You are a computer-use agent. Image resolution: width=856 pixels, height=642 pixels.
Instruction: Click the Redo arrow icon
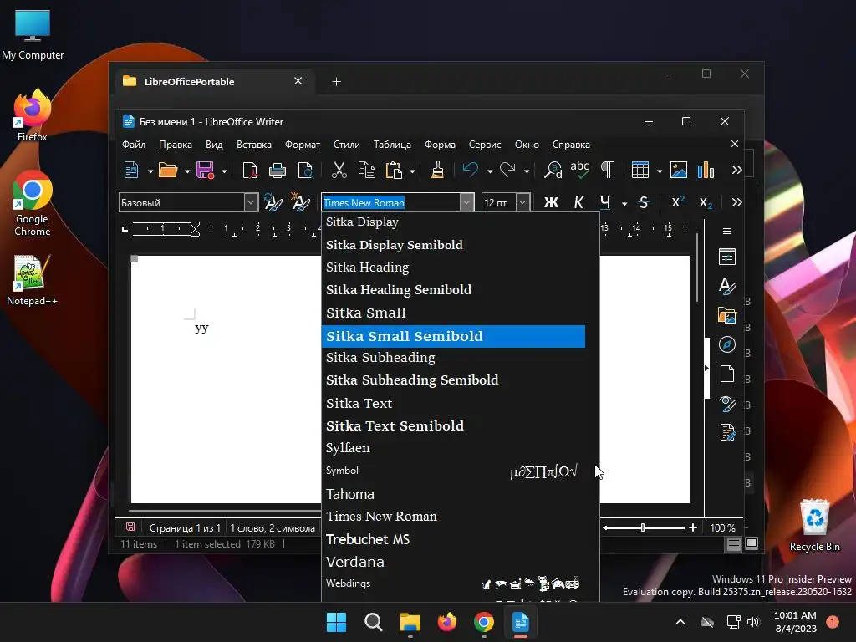(507, 171)
